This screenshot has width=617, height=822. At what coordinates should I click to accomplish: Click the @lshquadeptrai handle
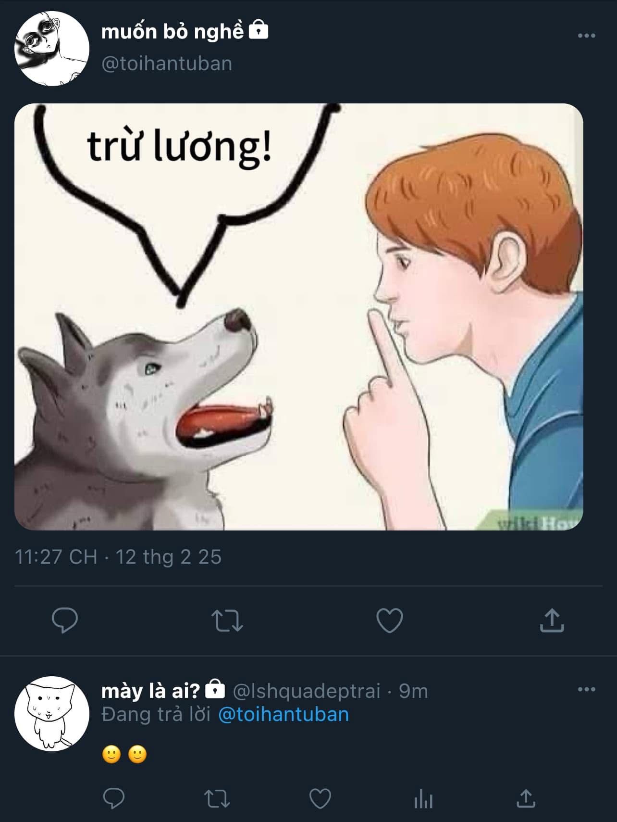click(307, 691)
